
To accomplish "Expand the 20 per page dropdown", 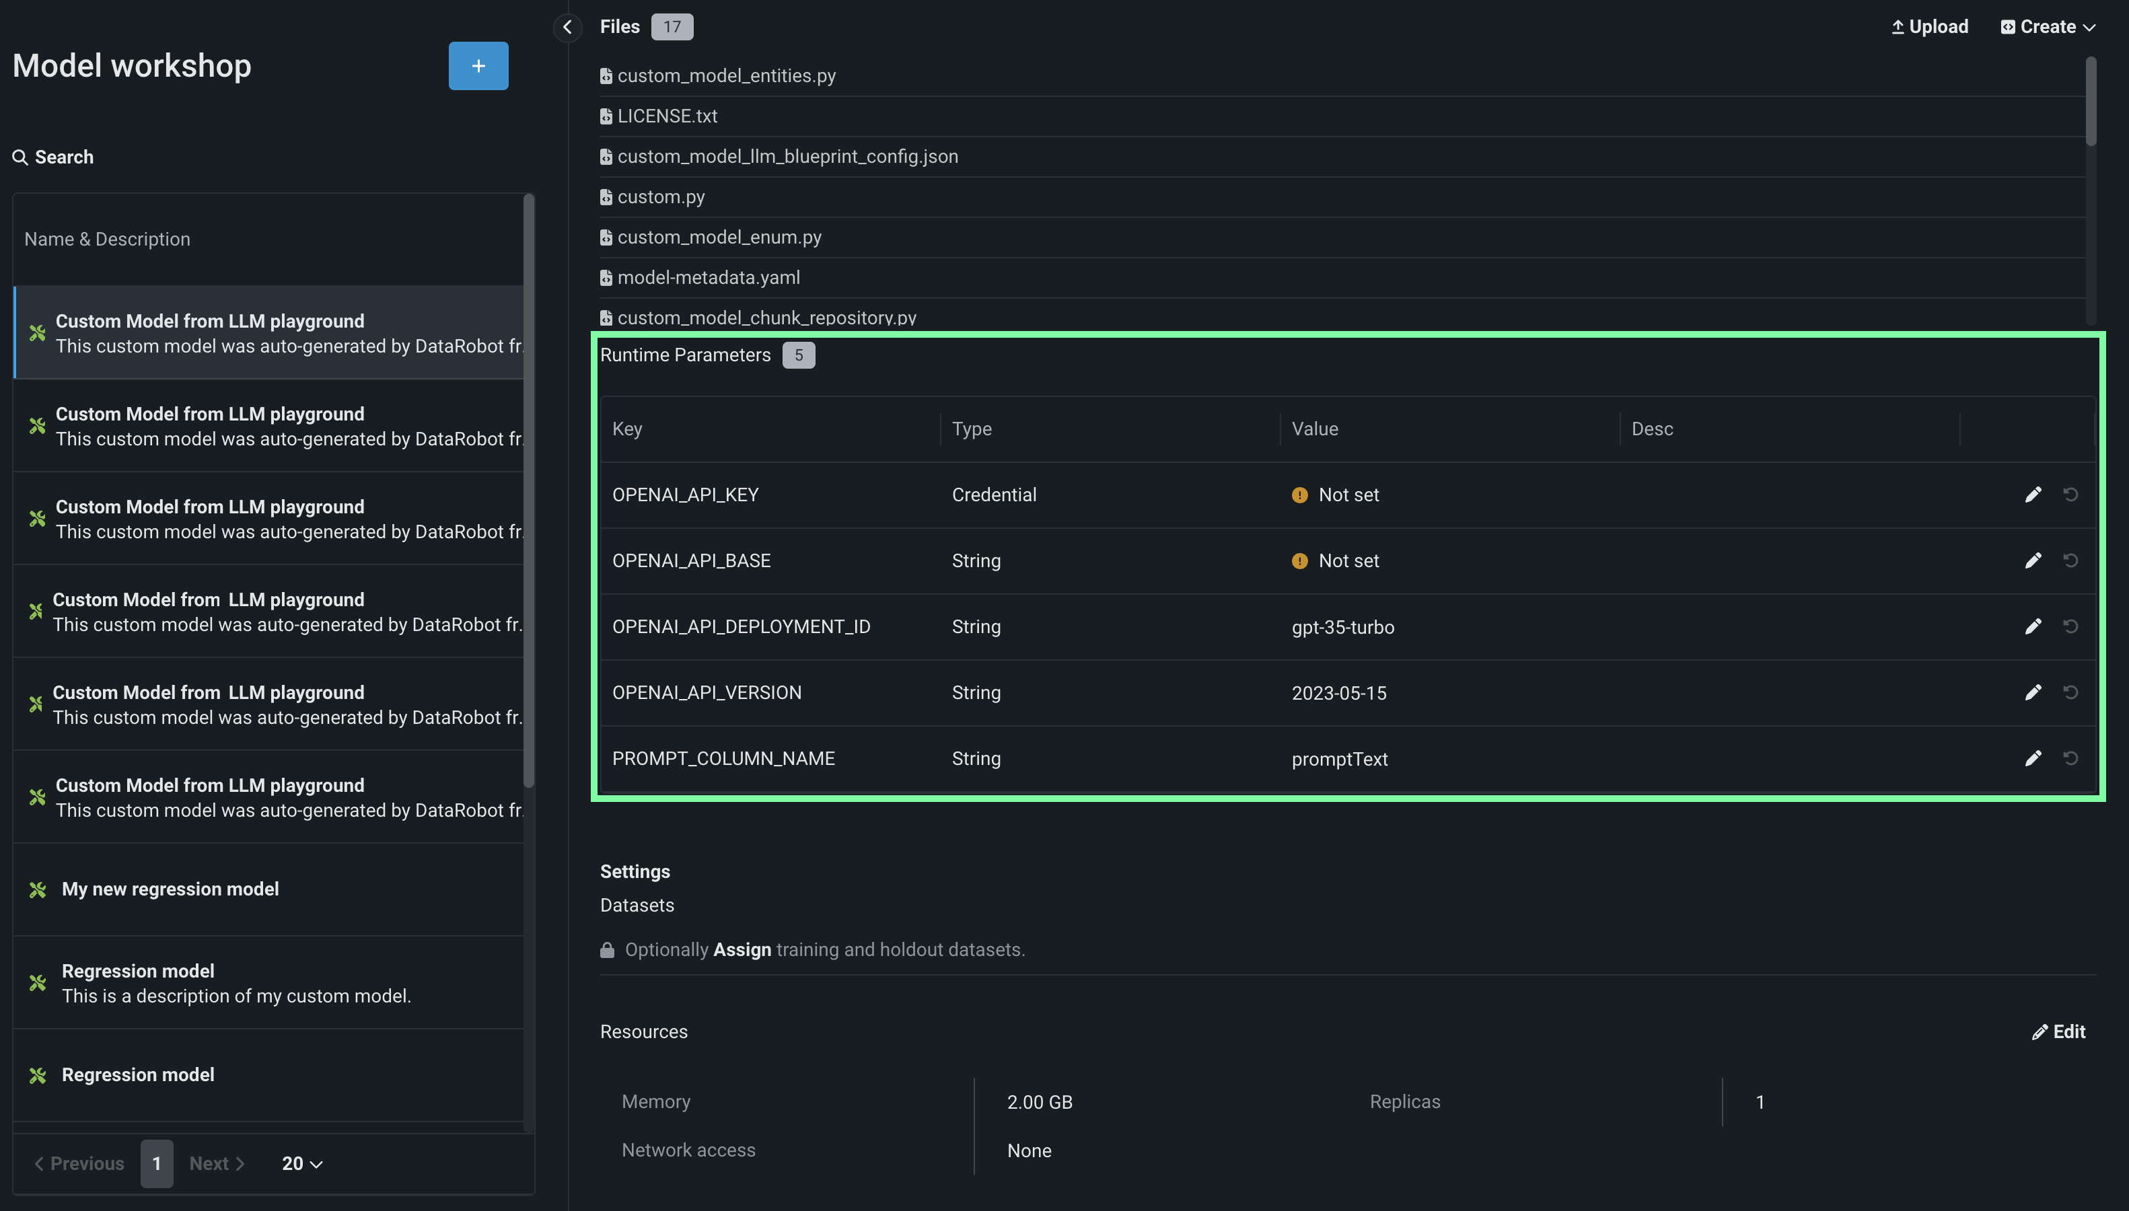I will coord(302,1164).
